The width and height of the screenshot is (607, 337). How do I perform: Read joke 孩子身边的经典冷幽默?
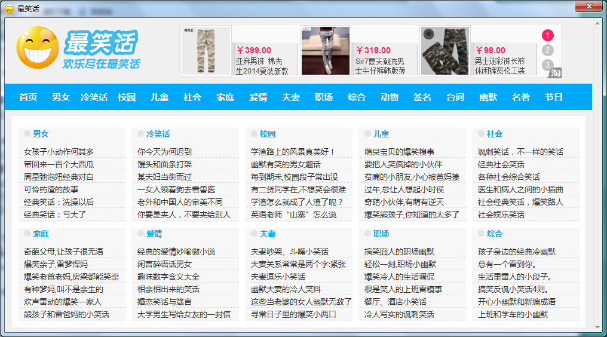[x=517, y=252]
